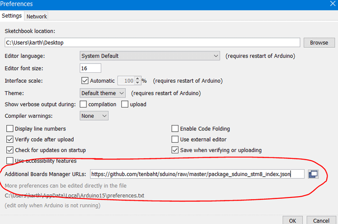Disable Verify code after upload
Viewport: 338px width, 224px height.
coord(10,139)
